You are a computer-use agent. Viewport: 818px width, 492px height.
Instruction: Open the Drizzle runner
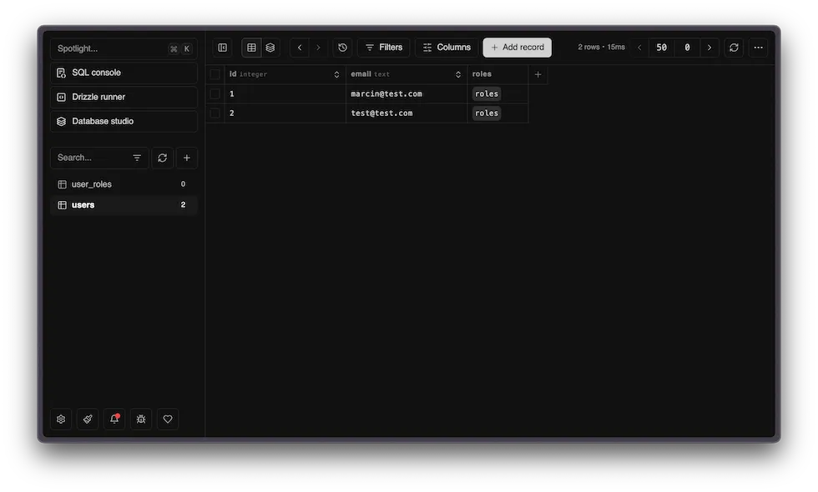[x=124, y=97]
